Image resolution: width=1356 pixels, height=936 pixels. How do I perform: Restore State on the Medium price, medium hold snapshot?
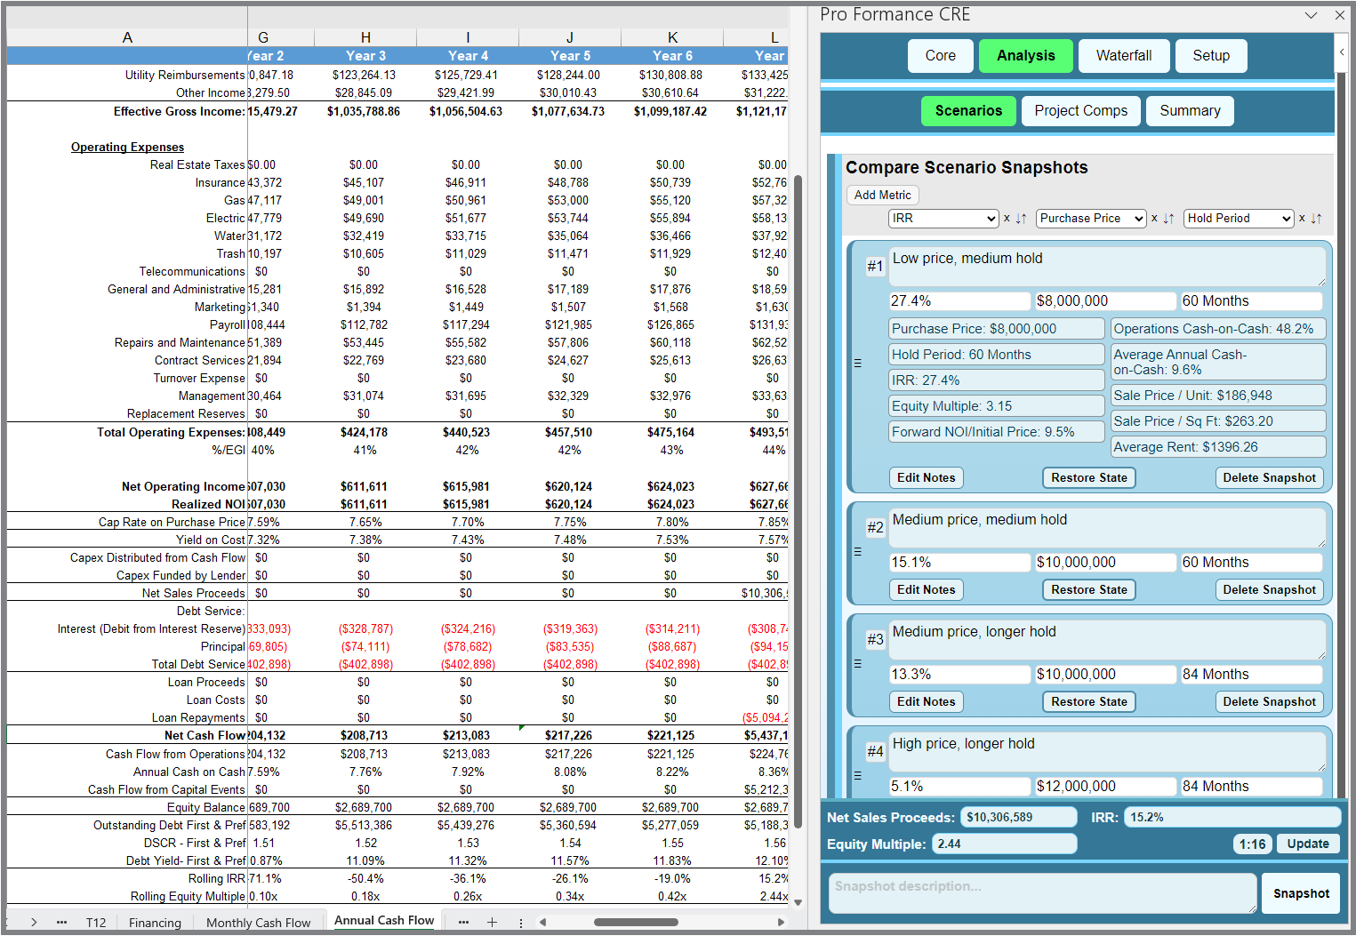[x=1088, y=589]
